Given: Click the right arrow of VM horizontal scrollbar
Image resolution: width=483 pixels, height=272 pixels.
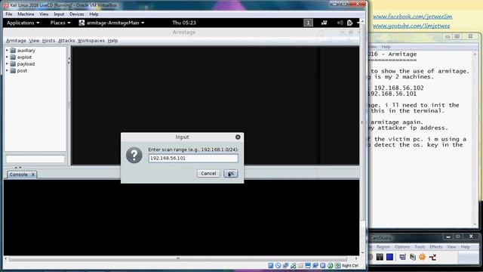Looking at the screenshot, I should click(356, 258).
